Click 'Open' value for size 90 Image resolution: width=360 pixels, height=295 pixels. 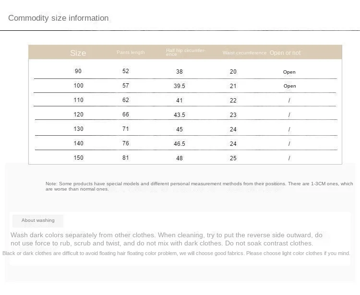click(x=289, y=72)
